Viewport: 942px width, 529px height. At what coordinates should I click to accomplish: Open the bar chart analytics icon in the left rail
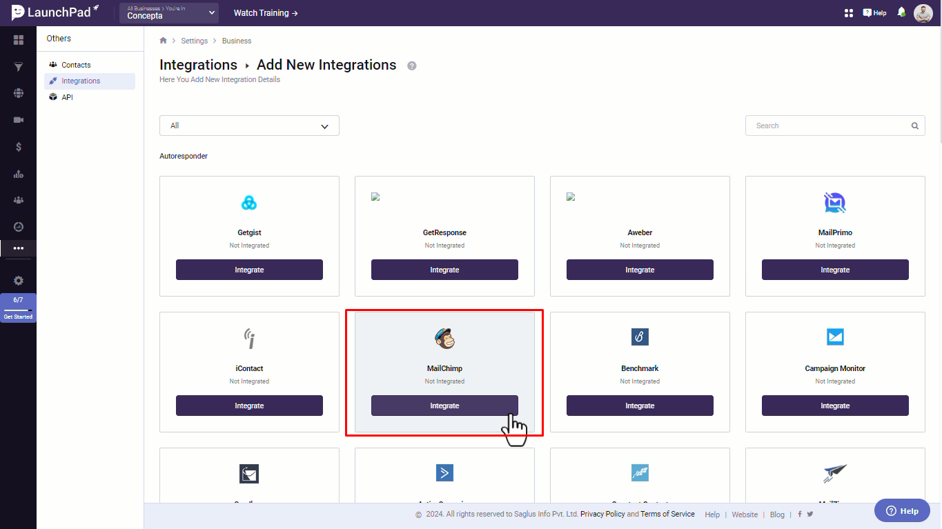[x=19, y=174]
